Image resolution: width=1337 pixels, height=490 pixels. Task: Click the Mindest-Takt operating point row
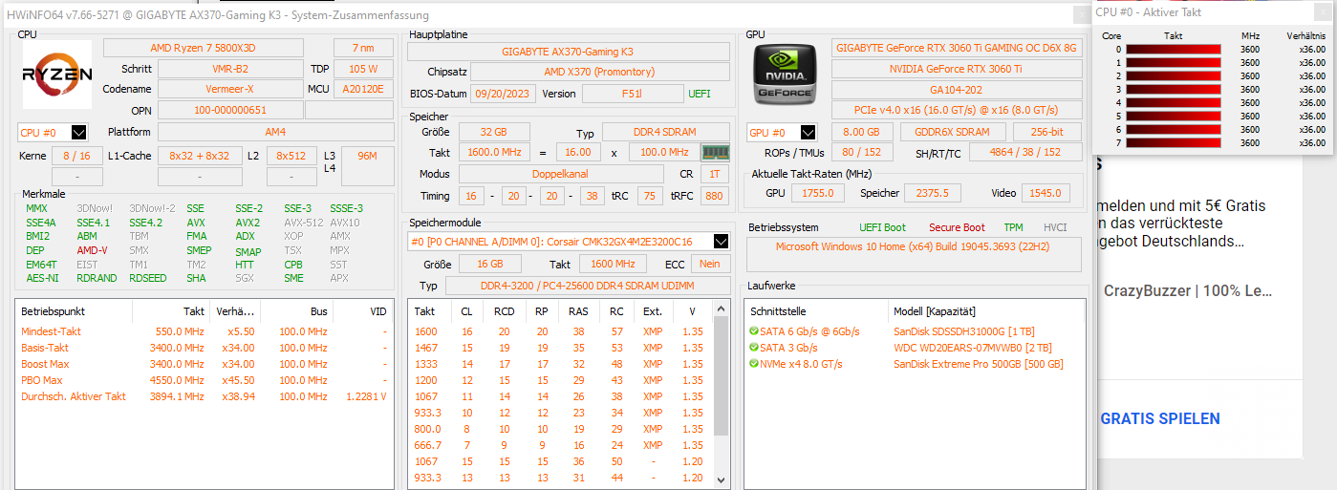pyautogui.click(x=203, y=331)
